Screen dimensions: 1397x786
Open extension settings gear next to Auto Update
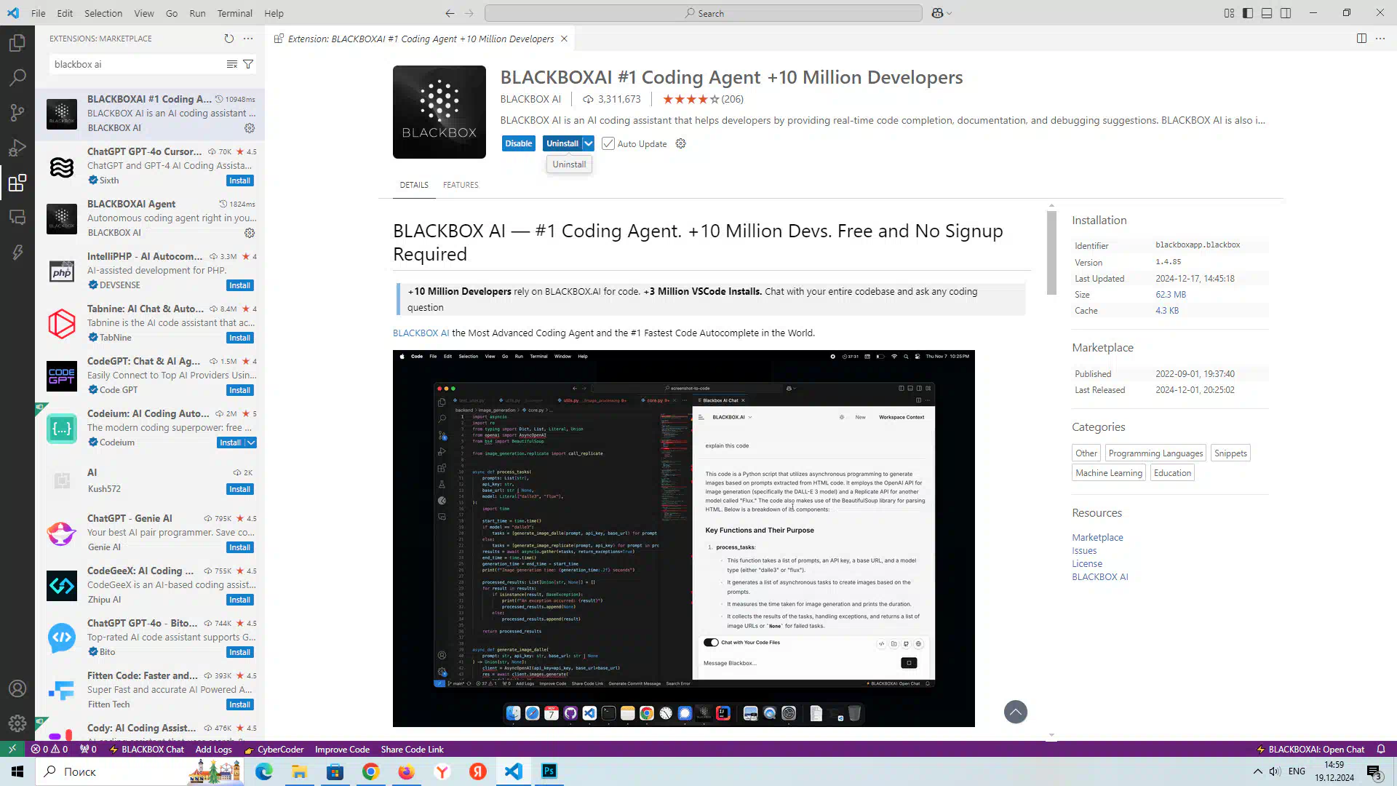tap(681, 143)
